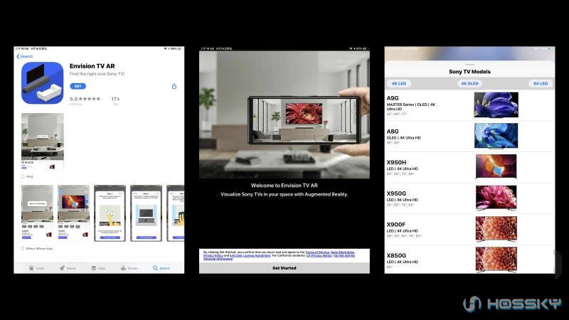This screenshot has width=569, height=320.
Task: Tap the X950H TV thumbnail image
Action: [496, 167]
